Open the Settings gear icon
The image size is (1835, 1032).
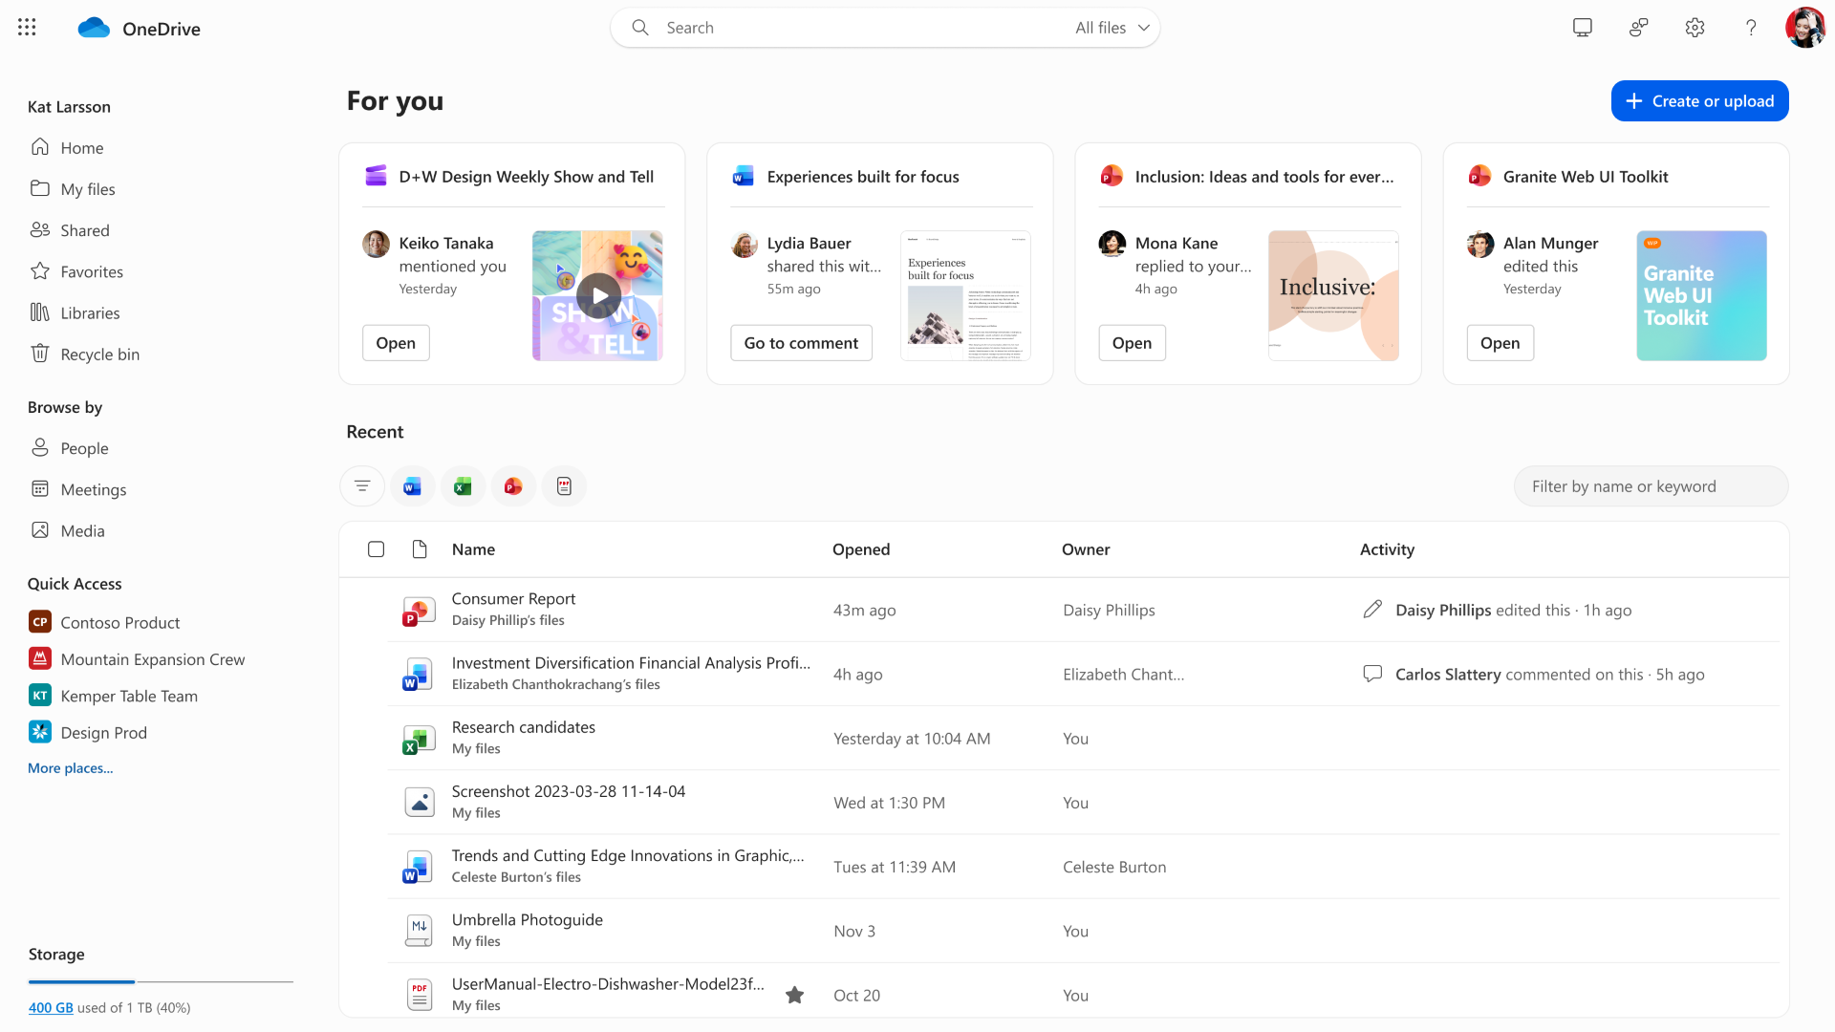(1695, 28)
